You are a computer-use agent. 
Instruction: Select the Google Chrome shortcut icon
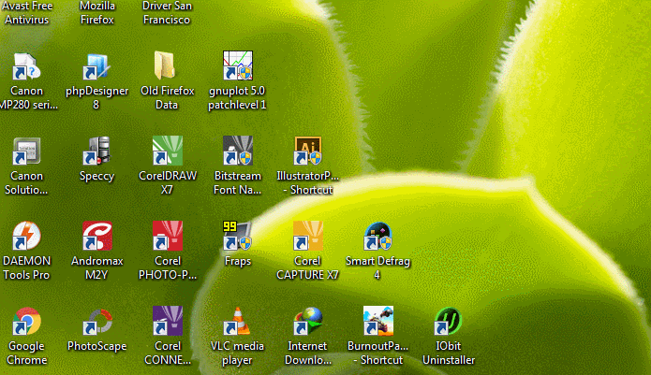(x=26, y=321)
